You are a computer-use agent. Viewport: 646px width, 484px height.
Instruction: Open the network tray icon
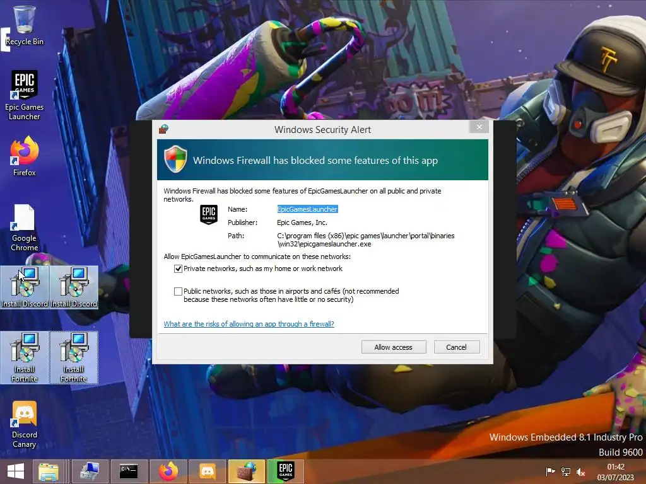[566, 471]
